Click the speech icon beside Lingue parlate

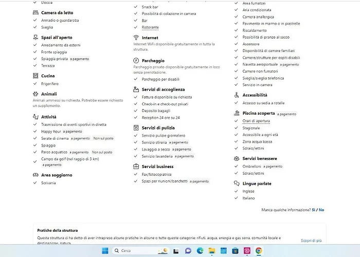point(237,183)
